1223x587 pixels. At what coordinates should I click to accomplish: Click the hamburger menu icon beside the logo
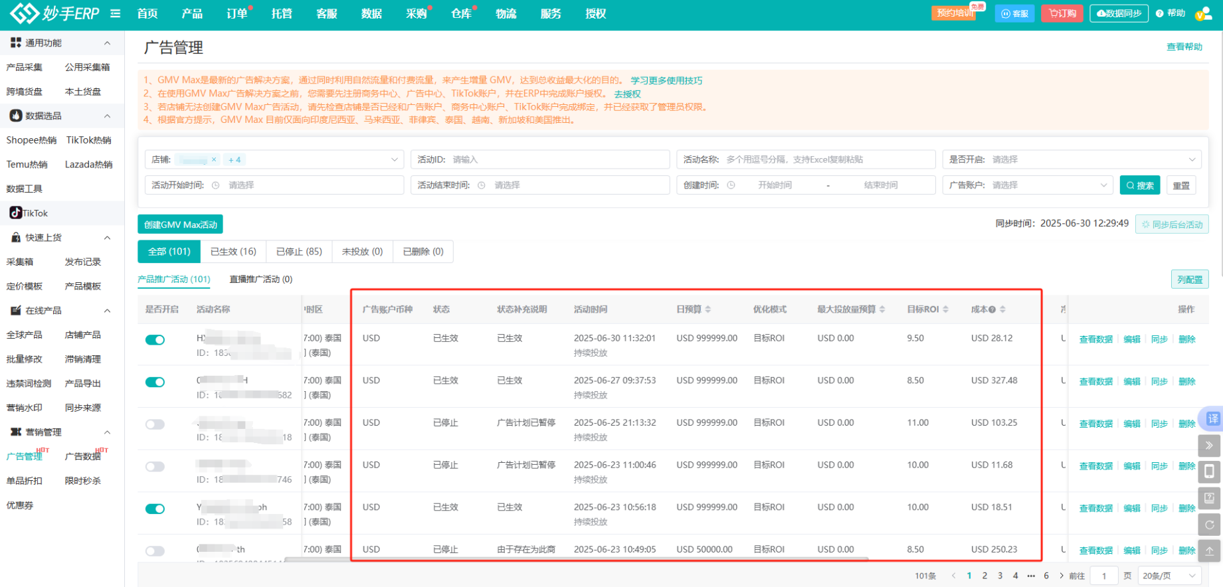[116, 13]
